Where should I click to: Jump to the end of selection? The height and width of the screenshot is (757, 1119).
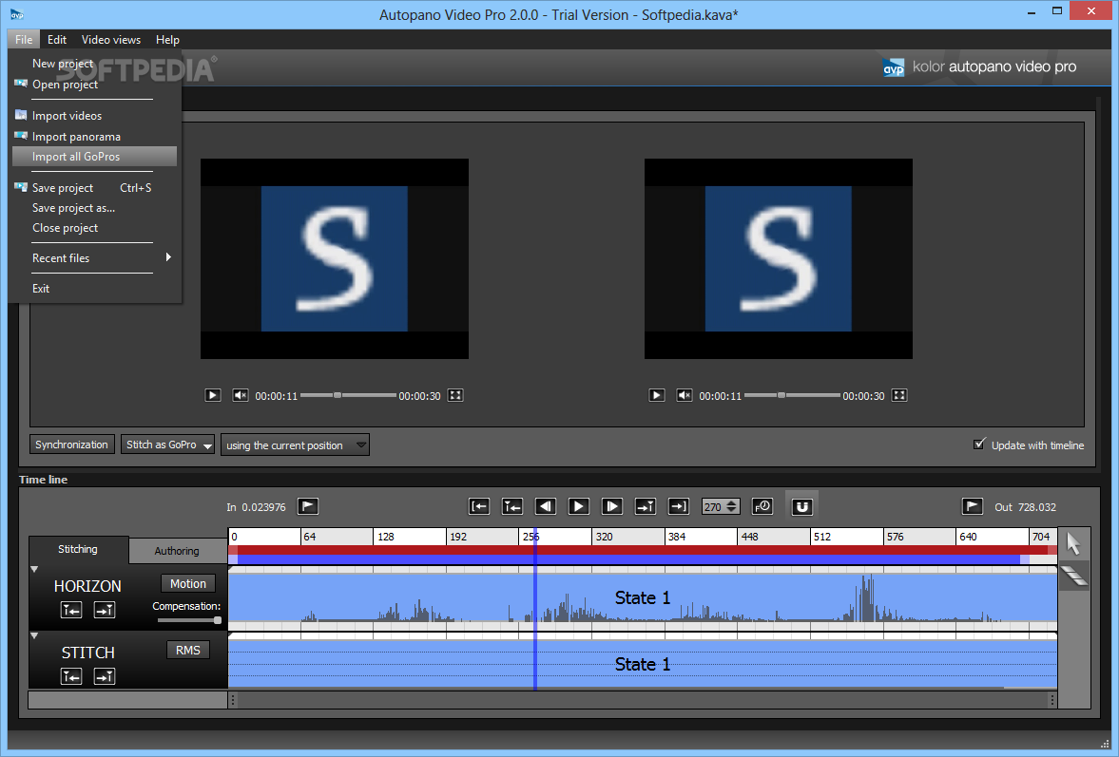click(x=678, y=506)
